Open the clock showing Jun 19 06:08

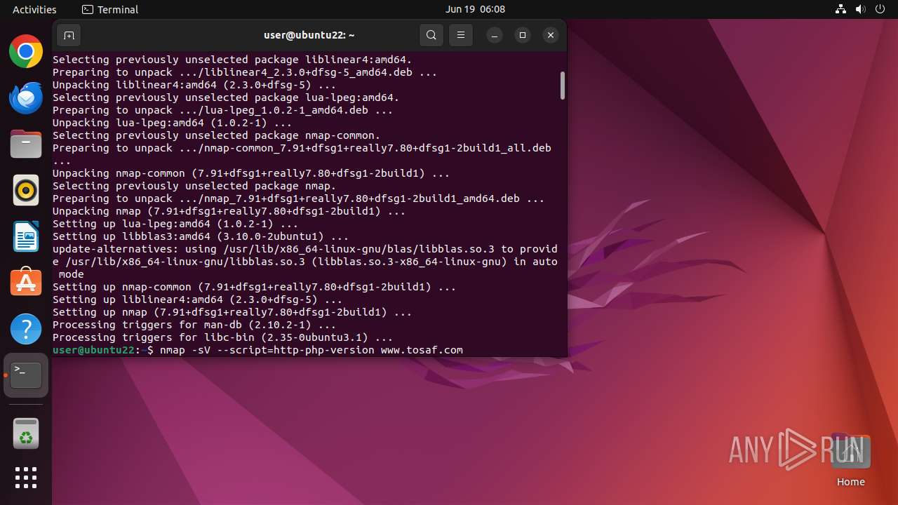point(475,9)
